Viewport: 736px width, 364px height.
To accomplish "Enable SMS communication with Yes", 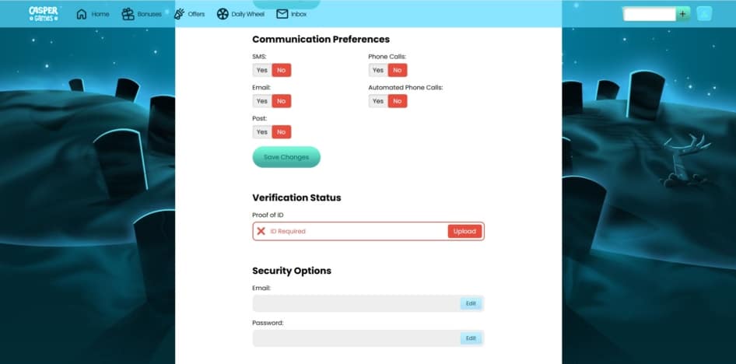I will click(262, 70).
